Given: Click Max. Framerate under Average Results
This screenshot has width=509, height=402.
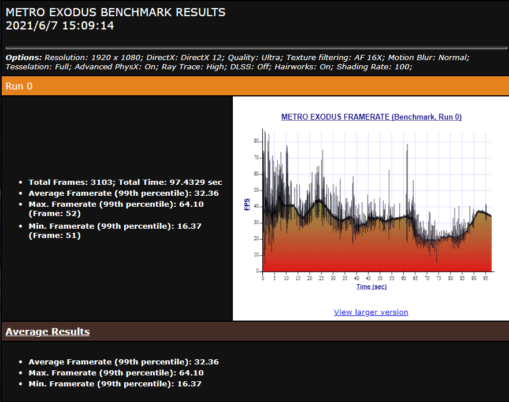Looking at the screenshot, I should click(x=116, y=373).
